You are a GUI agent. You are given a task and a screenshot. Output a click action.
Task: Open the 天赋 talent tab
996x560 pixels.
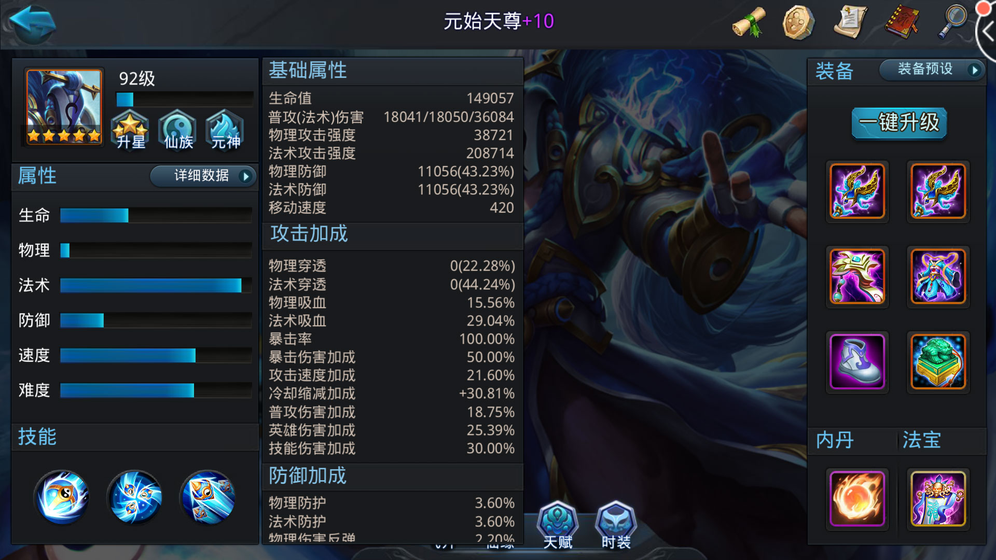coord(558,525)
